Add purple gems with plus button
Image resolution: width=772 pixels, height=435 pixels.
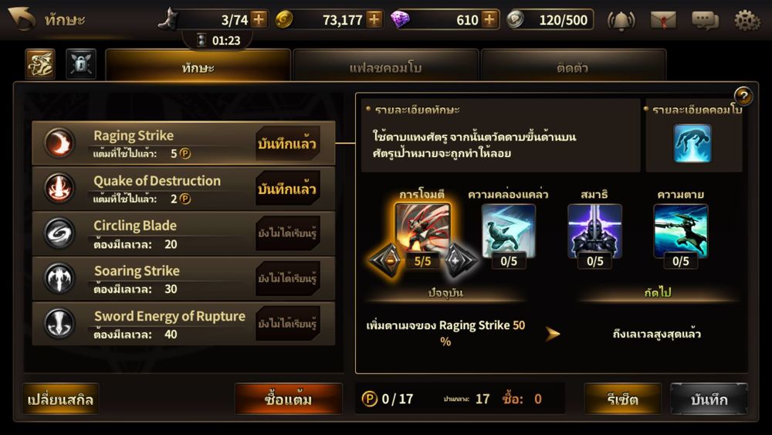[x=489, y=20]
